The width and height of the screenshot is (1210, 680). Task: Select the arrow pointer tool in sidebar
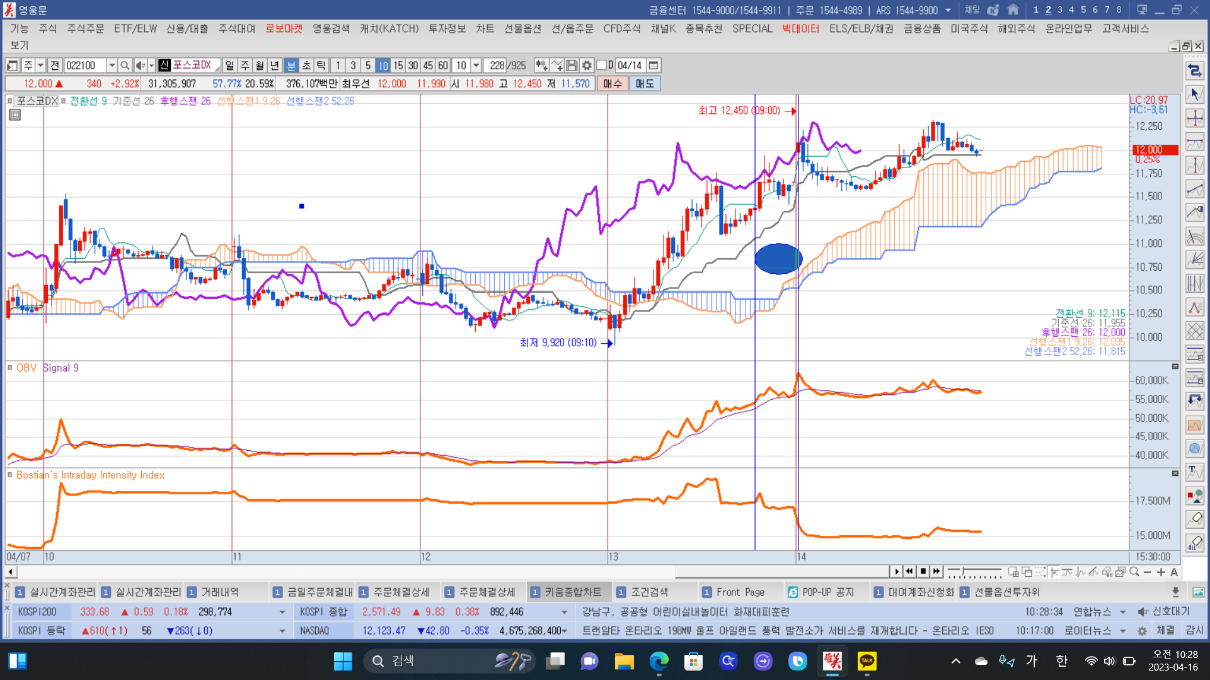(x=1195, y=94)
